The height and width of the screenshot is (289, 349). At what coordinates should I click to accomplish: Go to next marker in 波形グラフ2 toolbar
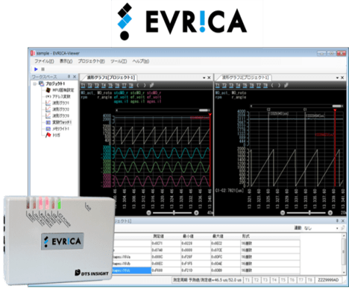tap(279, 86)
